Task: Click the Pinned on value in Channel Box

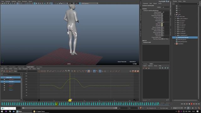Action: click(x=166, y=22)
